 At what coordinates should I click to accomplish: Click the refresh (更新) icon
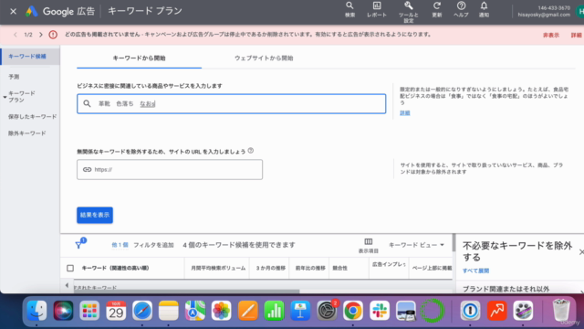436,10
